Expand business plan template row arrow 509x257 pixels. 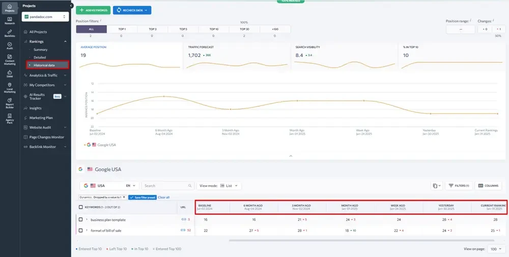(87, 220)
